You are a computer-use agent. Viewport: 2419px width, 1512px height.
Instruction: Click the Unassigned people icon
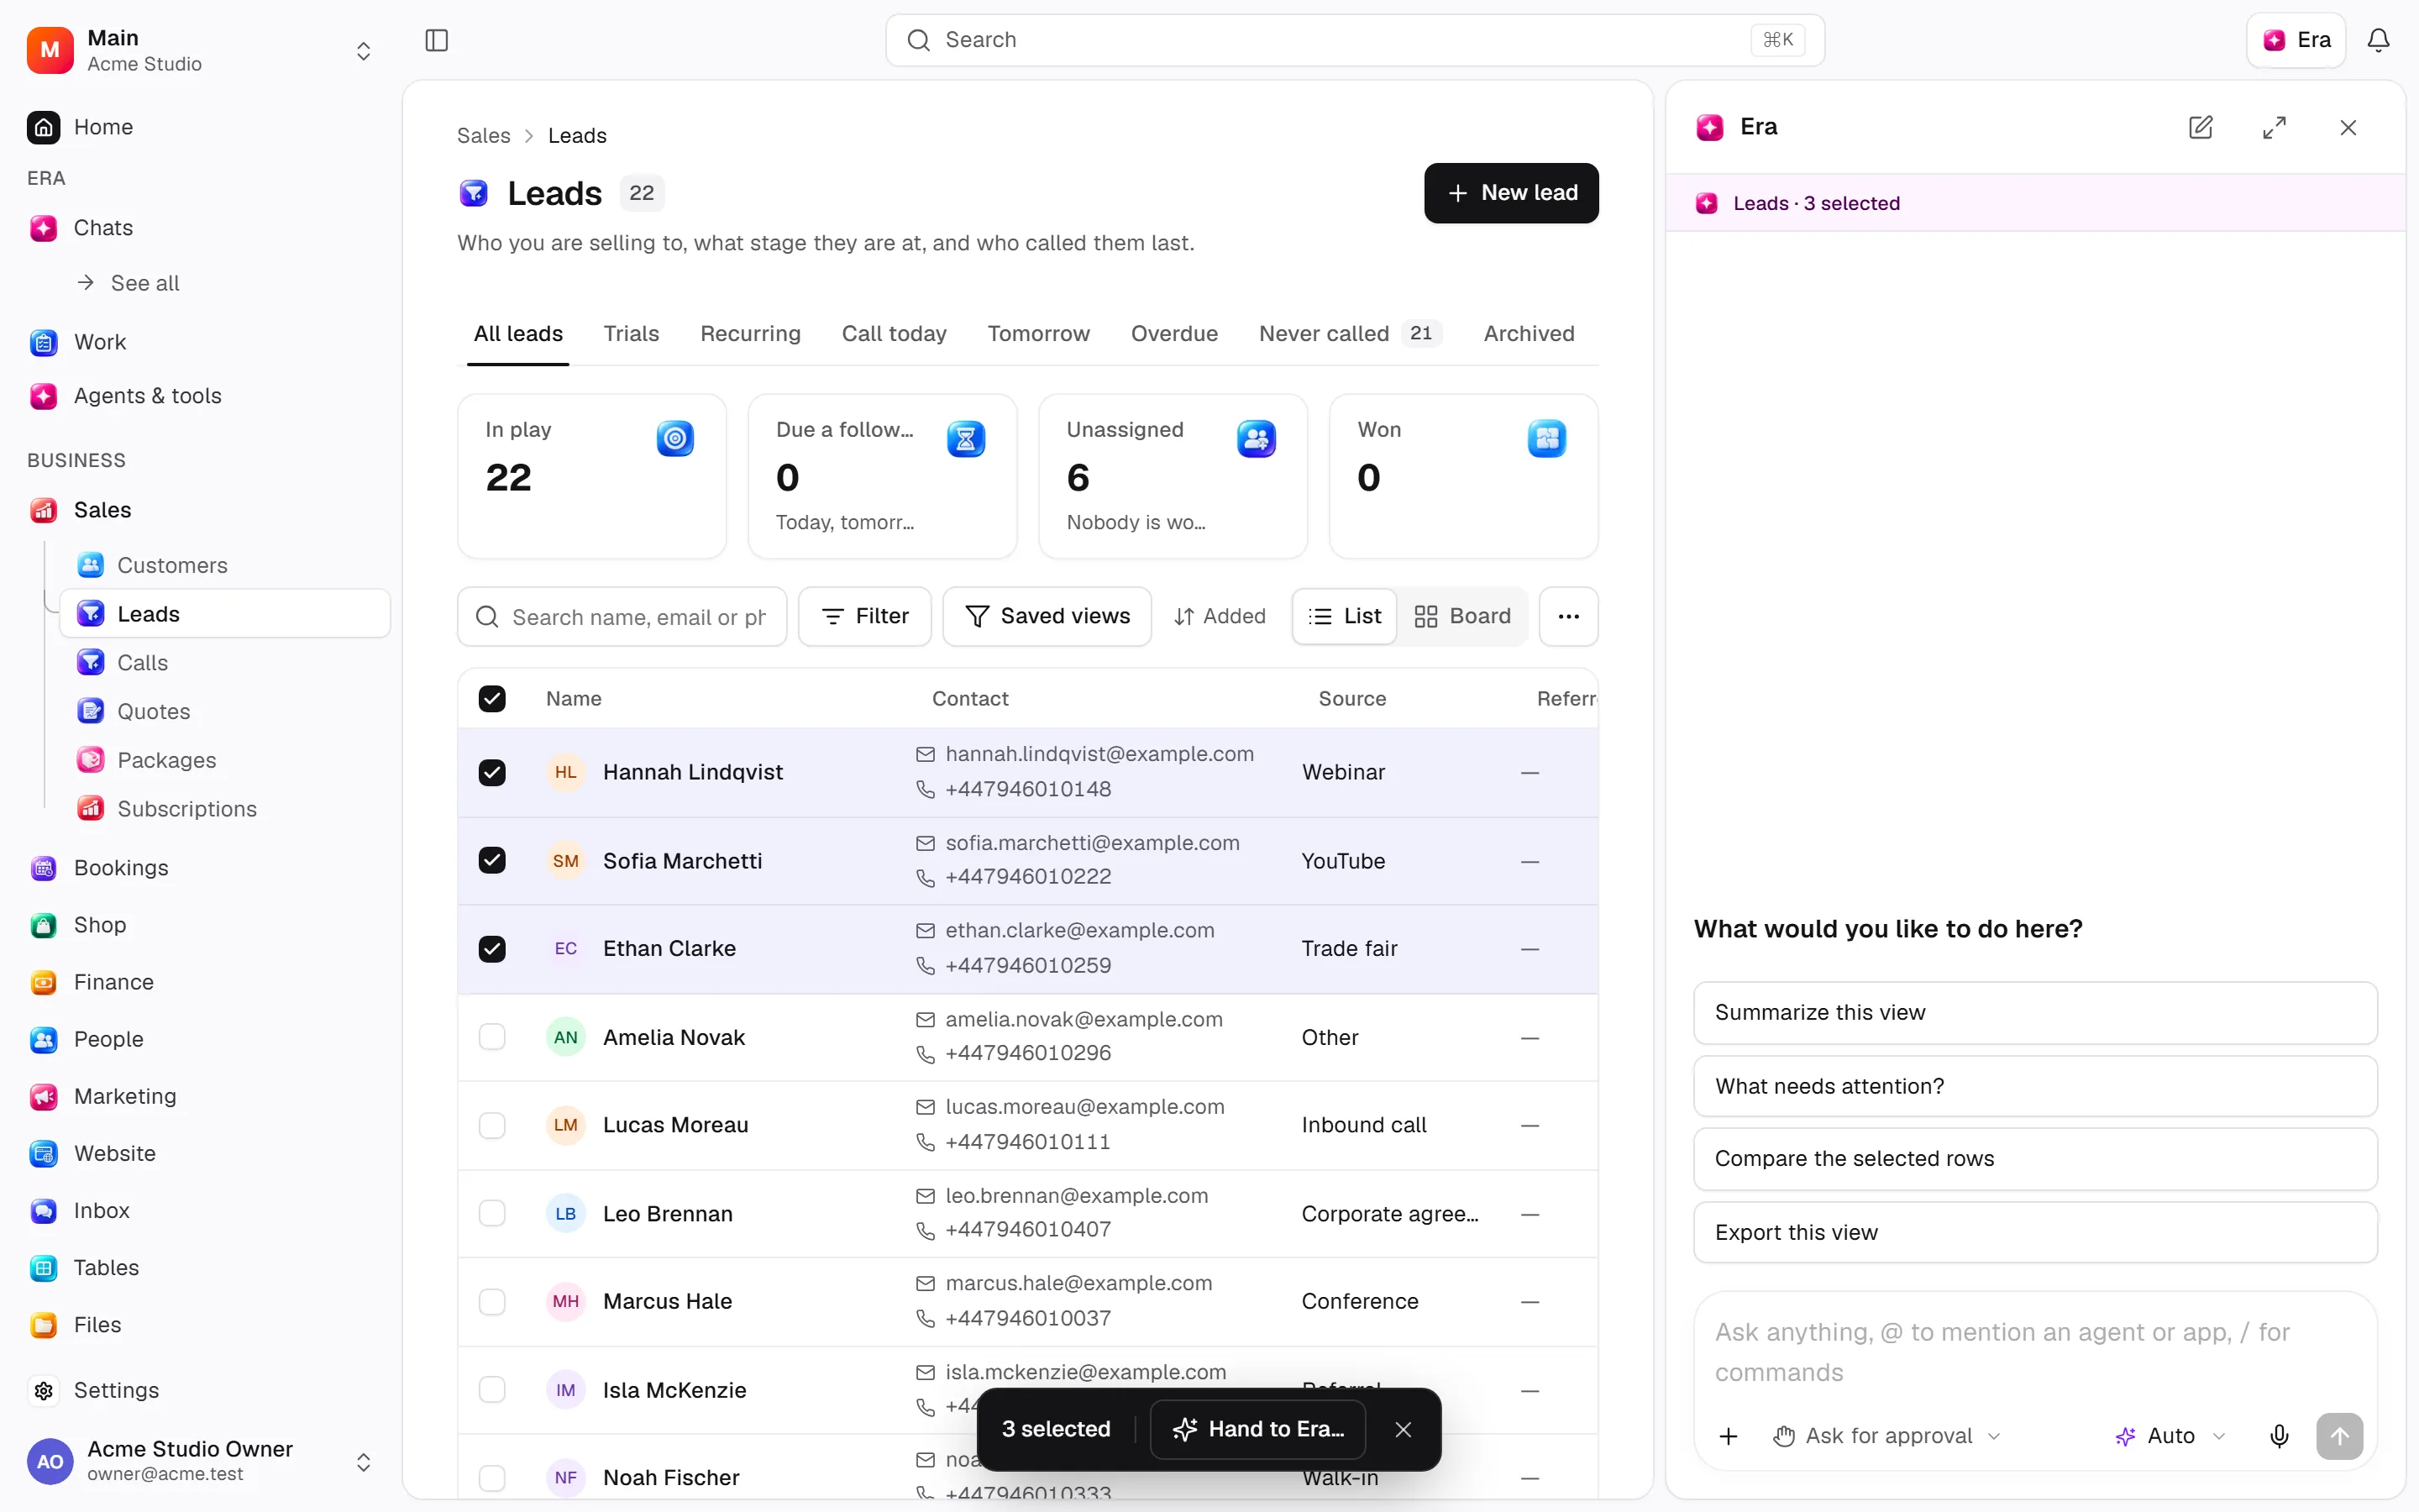click(1256, 438)
